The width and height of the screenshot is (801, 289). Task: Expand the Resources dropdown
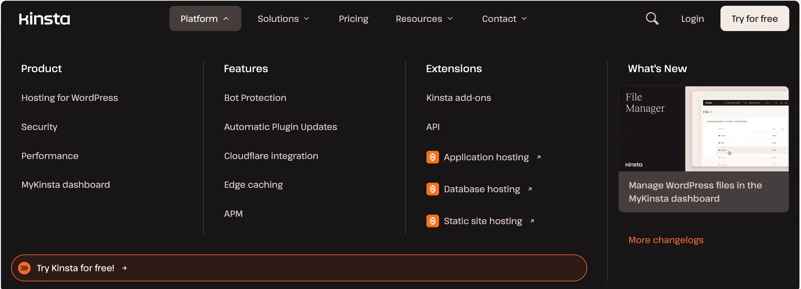424,19
